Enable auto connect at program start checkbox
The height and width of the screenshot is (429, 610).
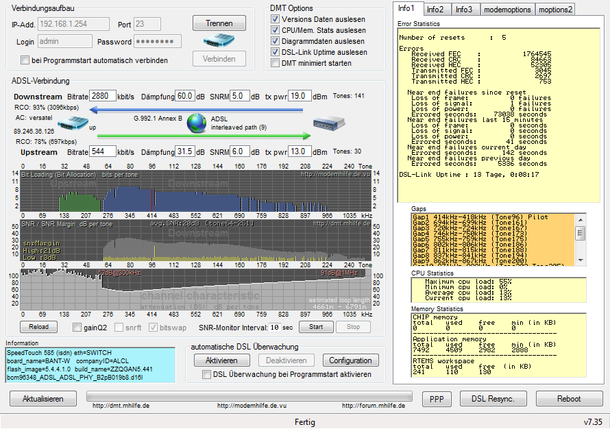tap(25, 60)
